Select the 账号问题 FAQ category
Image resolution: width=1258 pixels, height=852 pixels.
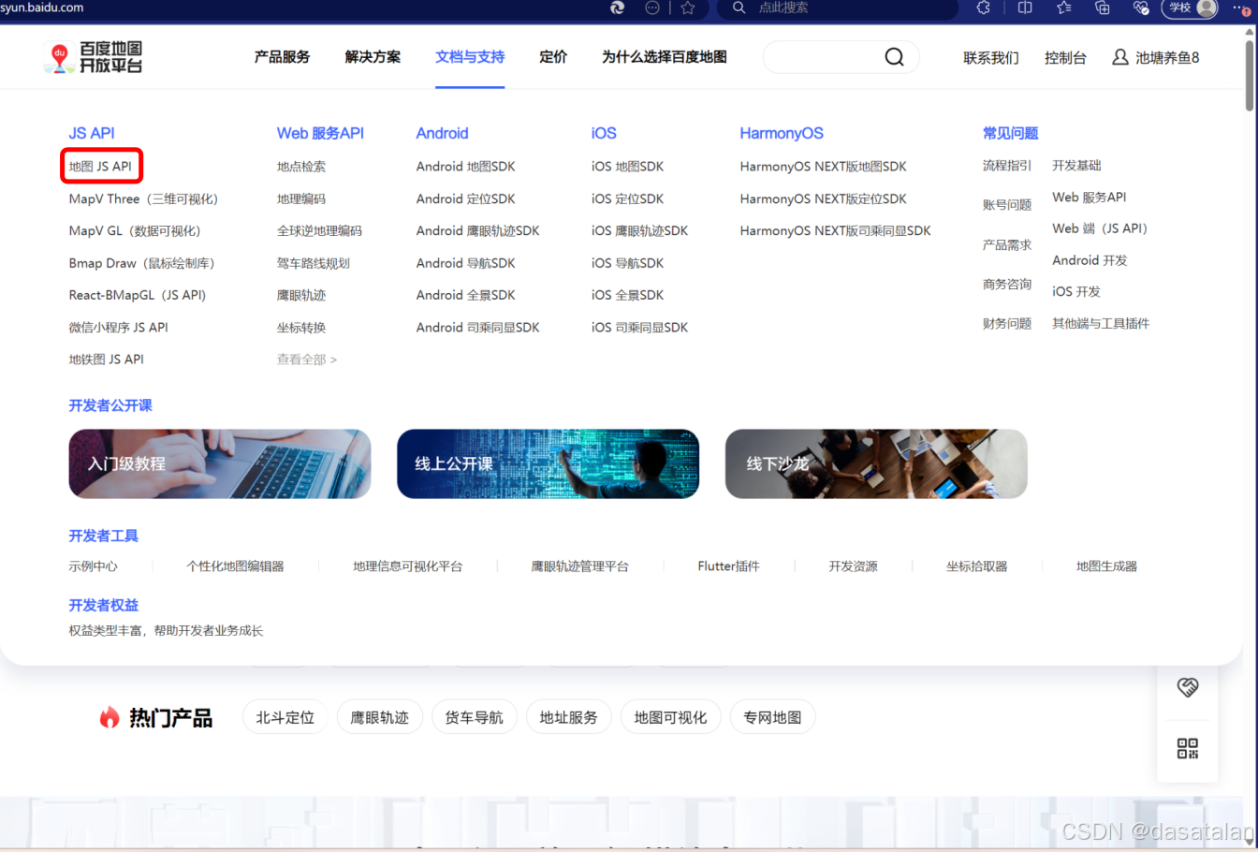(x=1007, y=205)
